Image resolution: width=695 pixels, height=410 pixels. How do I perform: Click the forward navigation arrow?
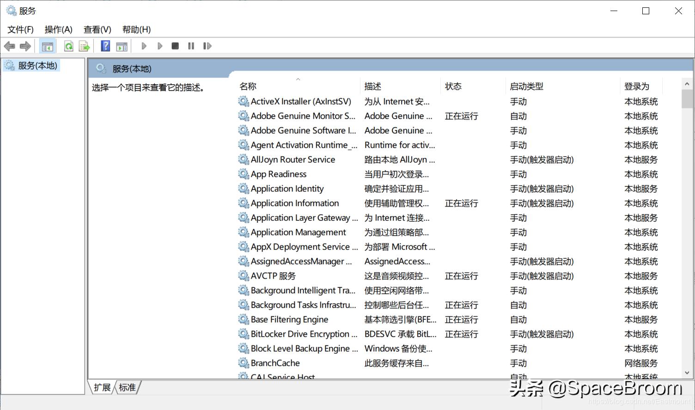click(x=25, y=46)
